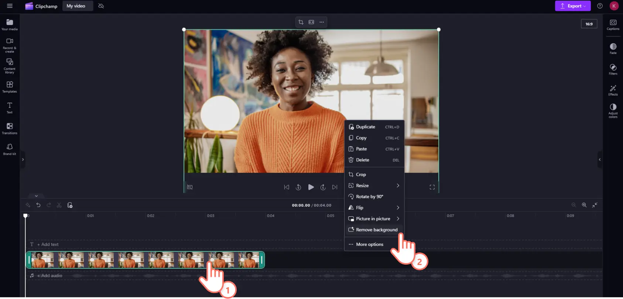Click the 0:02 mark on timeline ruler
Viewport: 623px width, 299px height.
coord(151,216)
